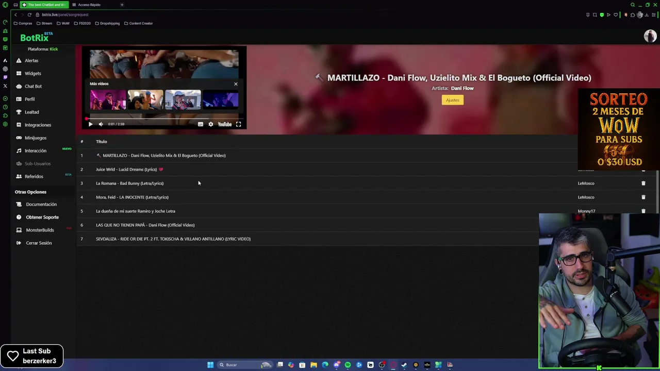
Task: Select third suggested video thumbnail
Action: 183,100
